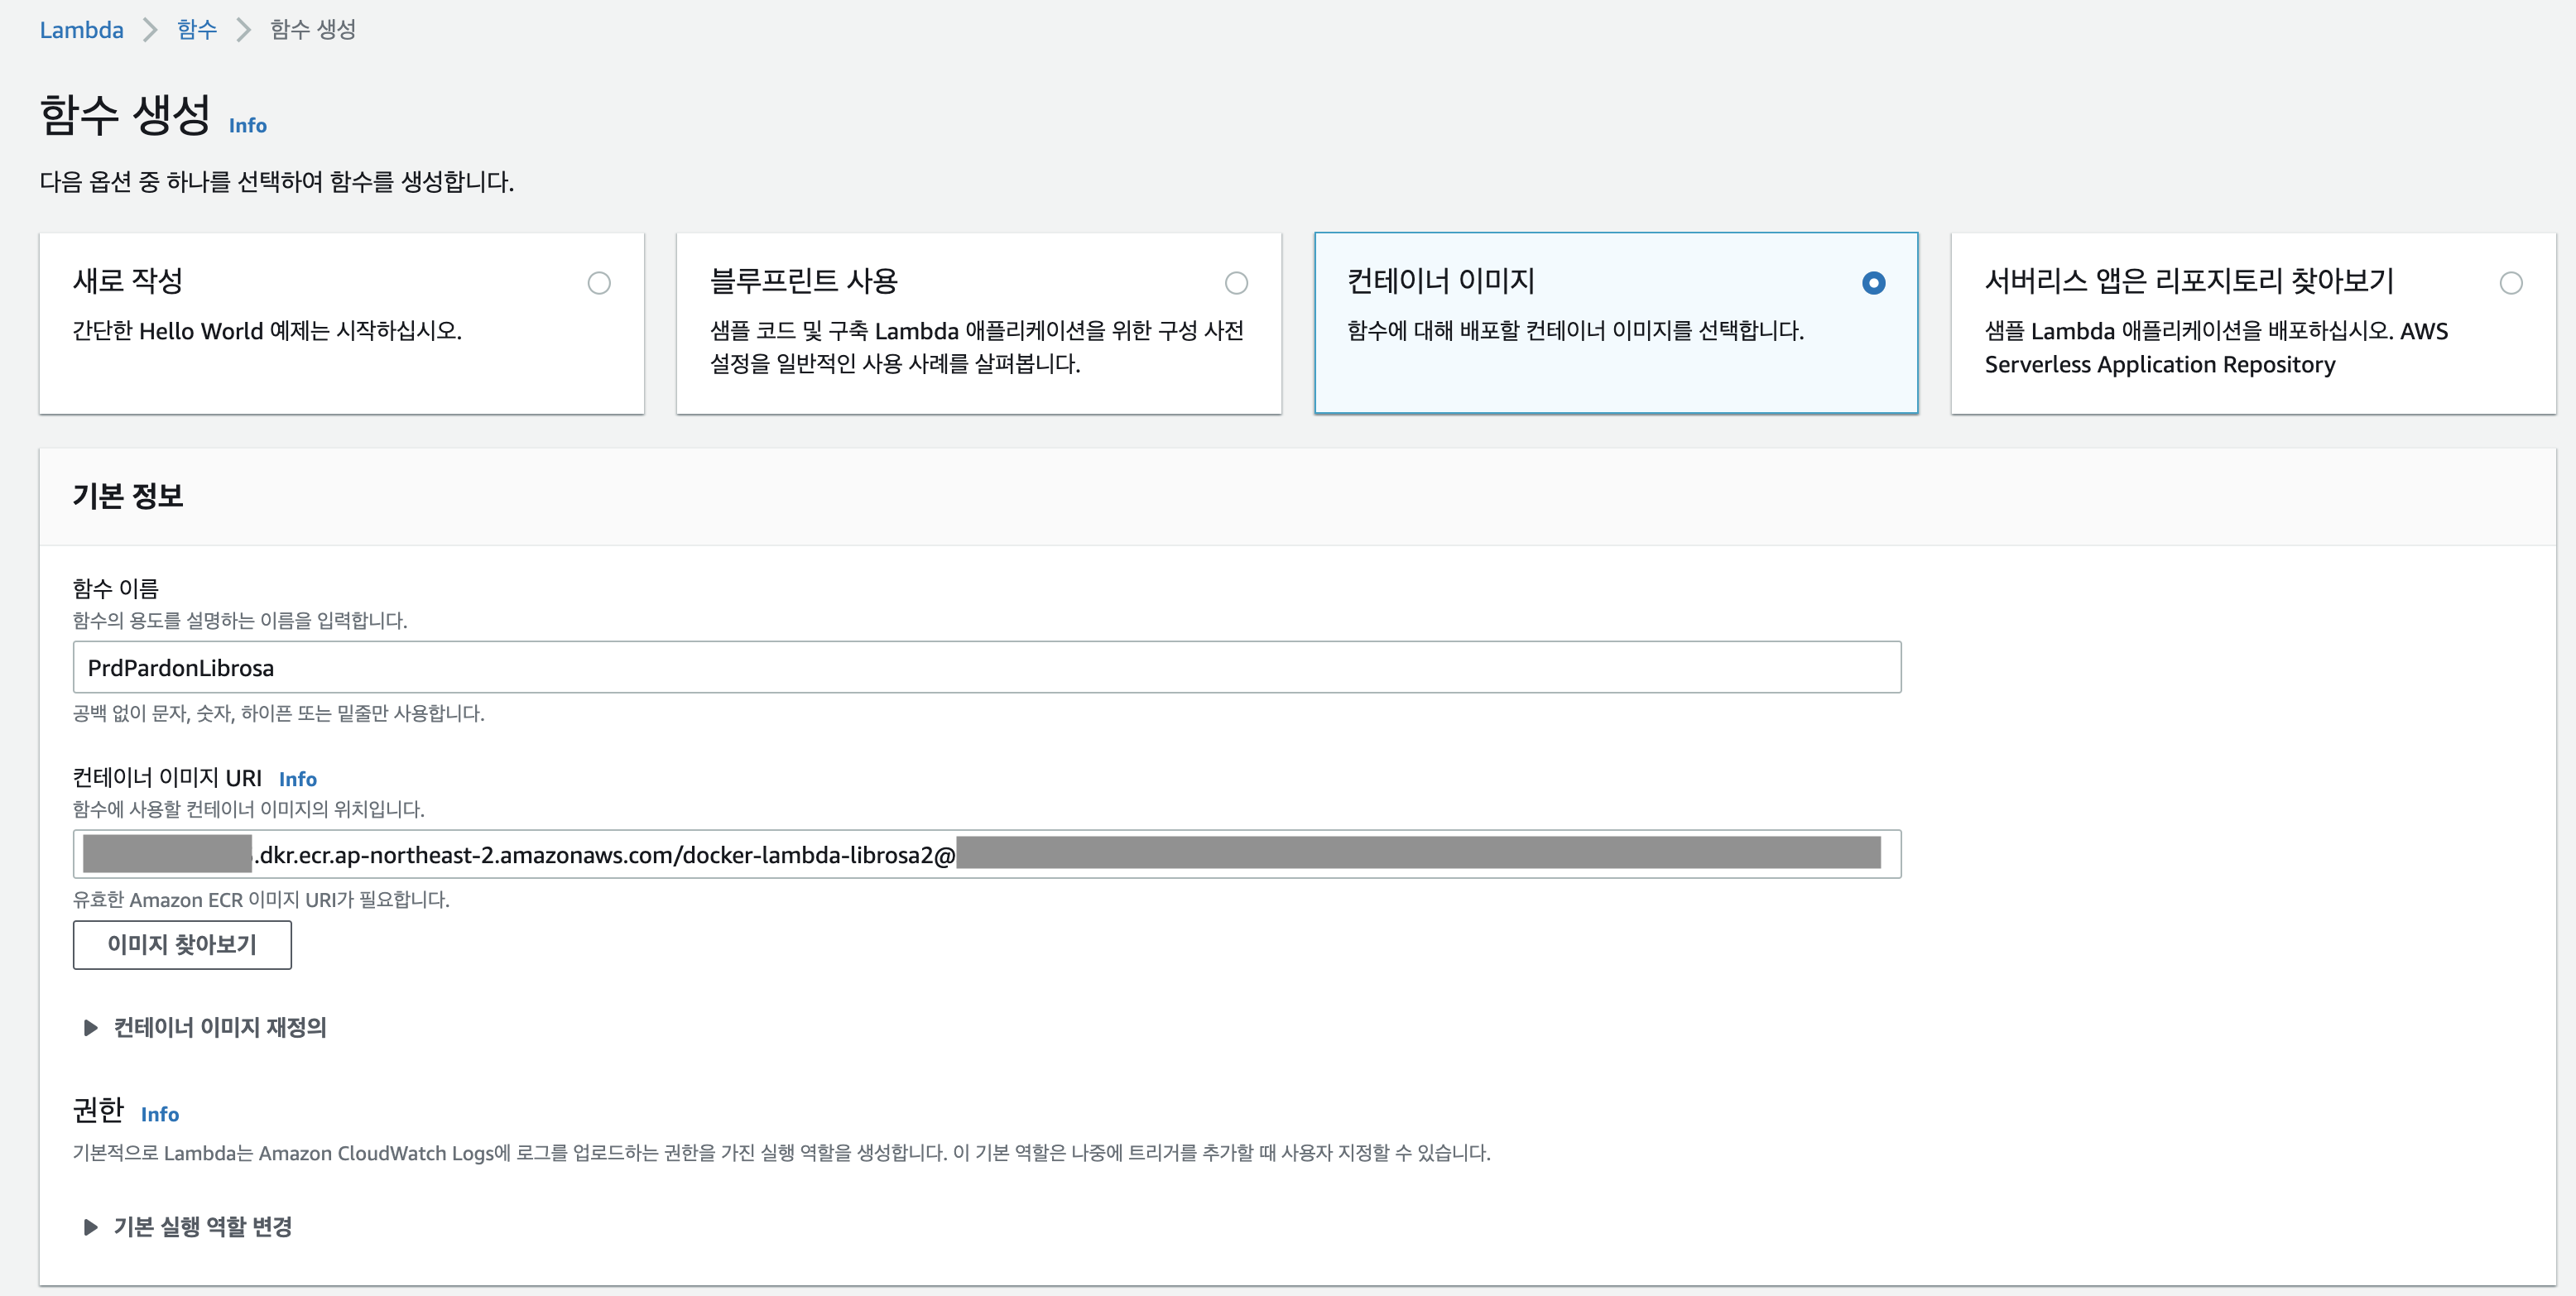2576x1296 pixels.
Task: Select the 새로 작성 radio option
Action: [599, 283]
